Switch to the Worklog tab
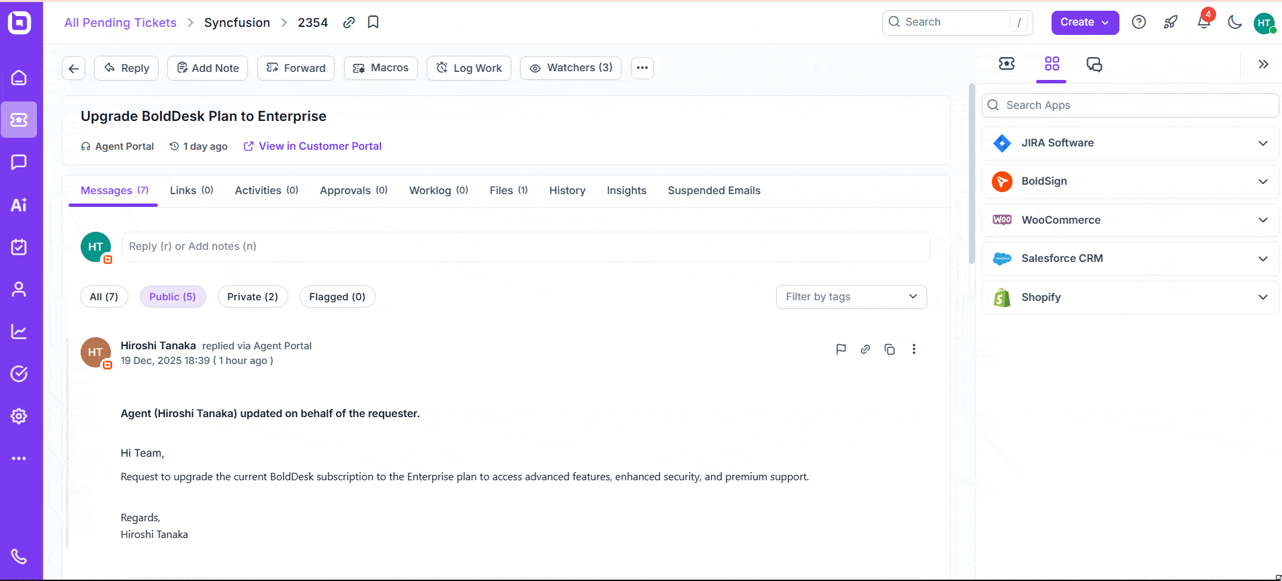1282x581 pixels. (439, 191)
